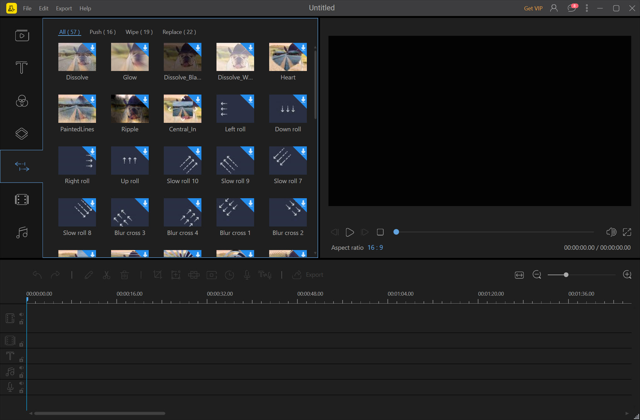Viewport: 640px width, 420px height.
Task: Open the Overlays panel icon
Action: click(x=22, y=134)
